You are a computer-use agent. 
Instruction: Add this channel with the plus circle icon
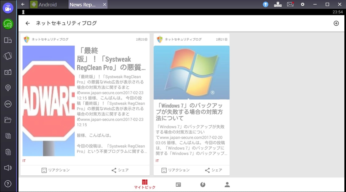336,23
